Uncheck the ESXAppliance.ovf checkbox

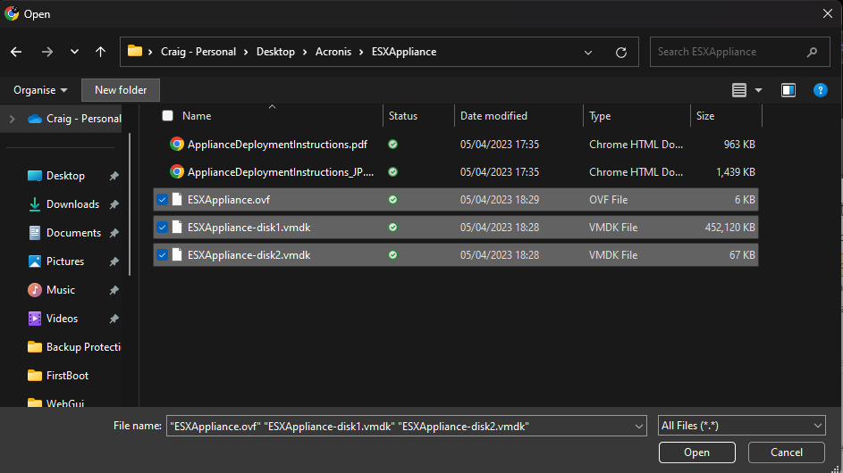(163, 200)
